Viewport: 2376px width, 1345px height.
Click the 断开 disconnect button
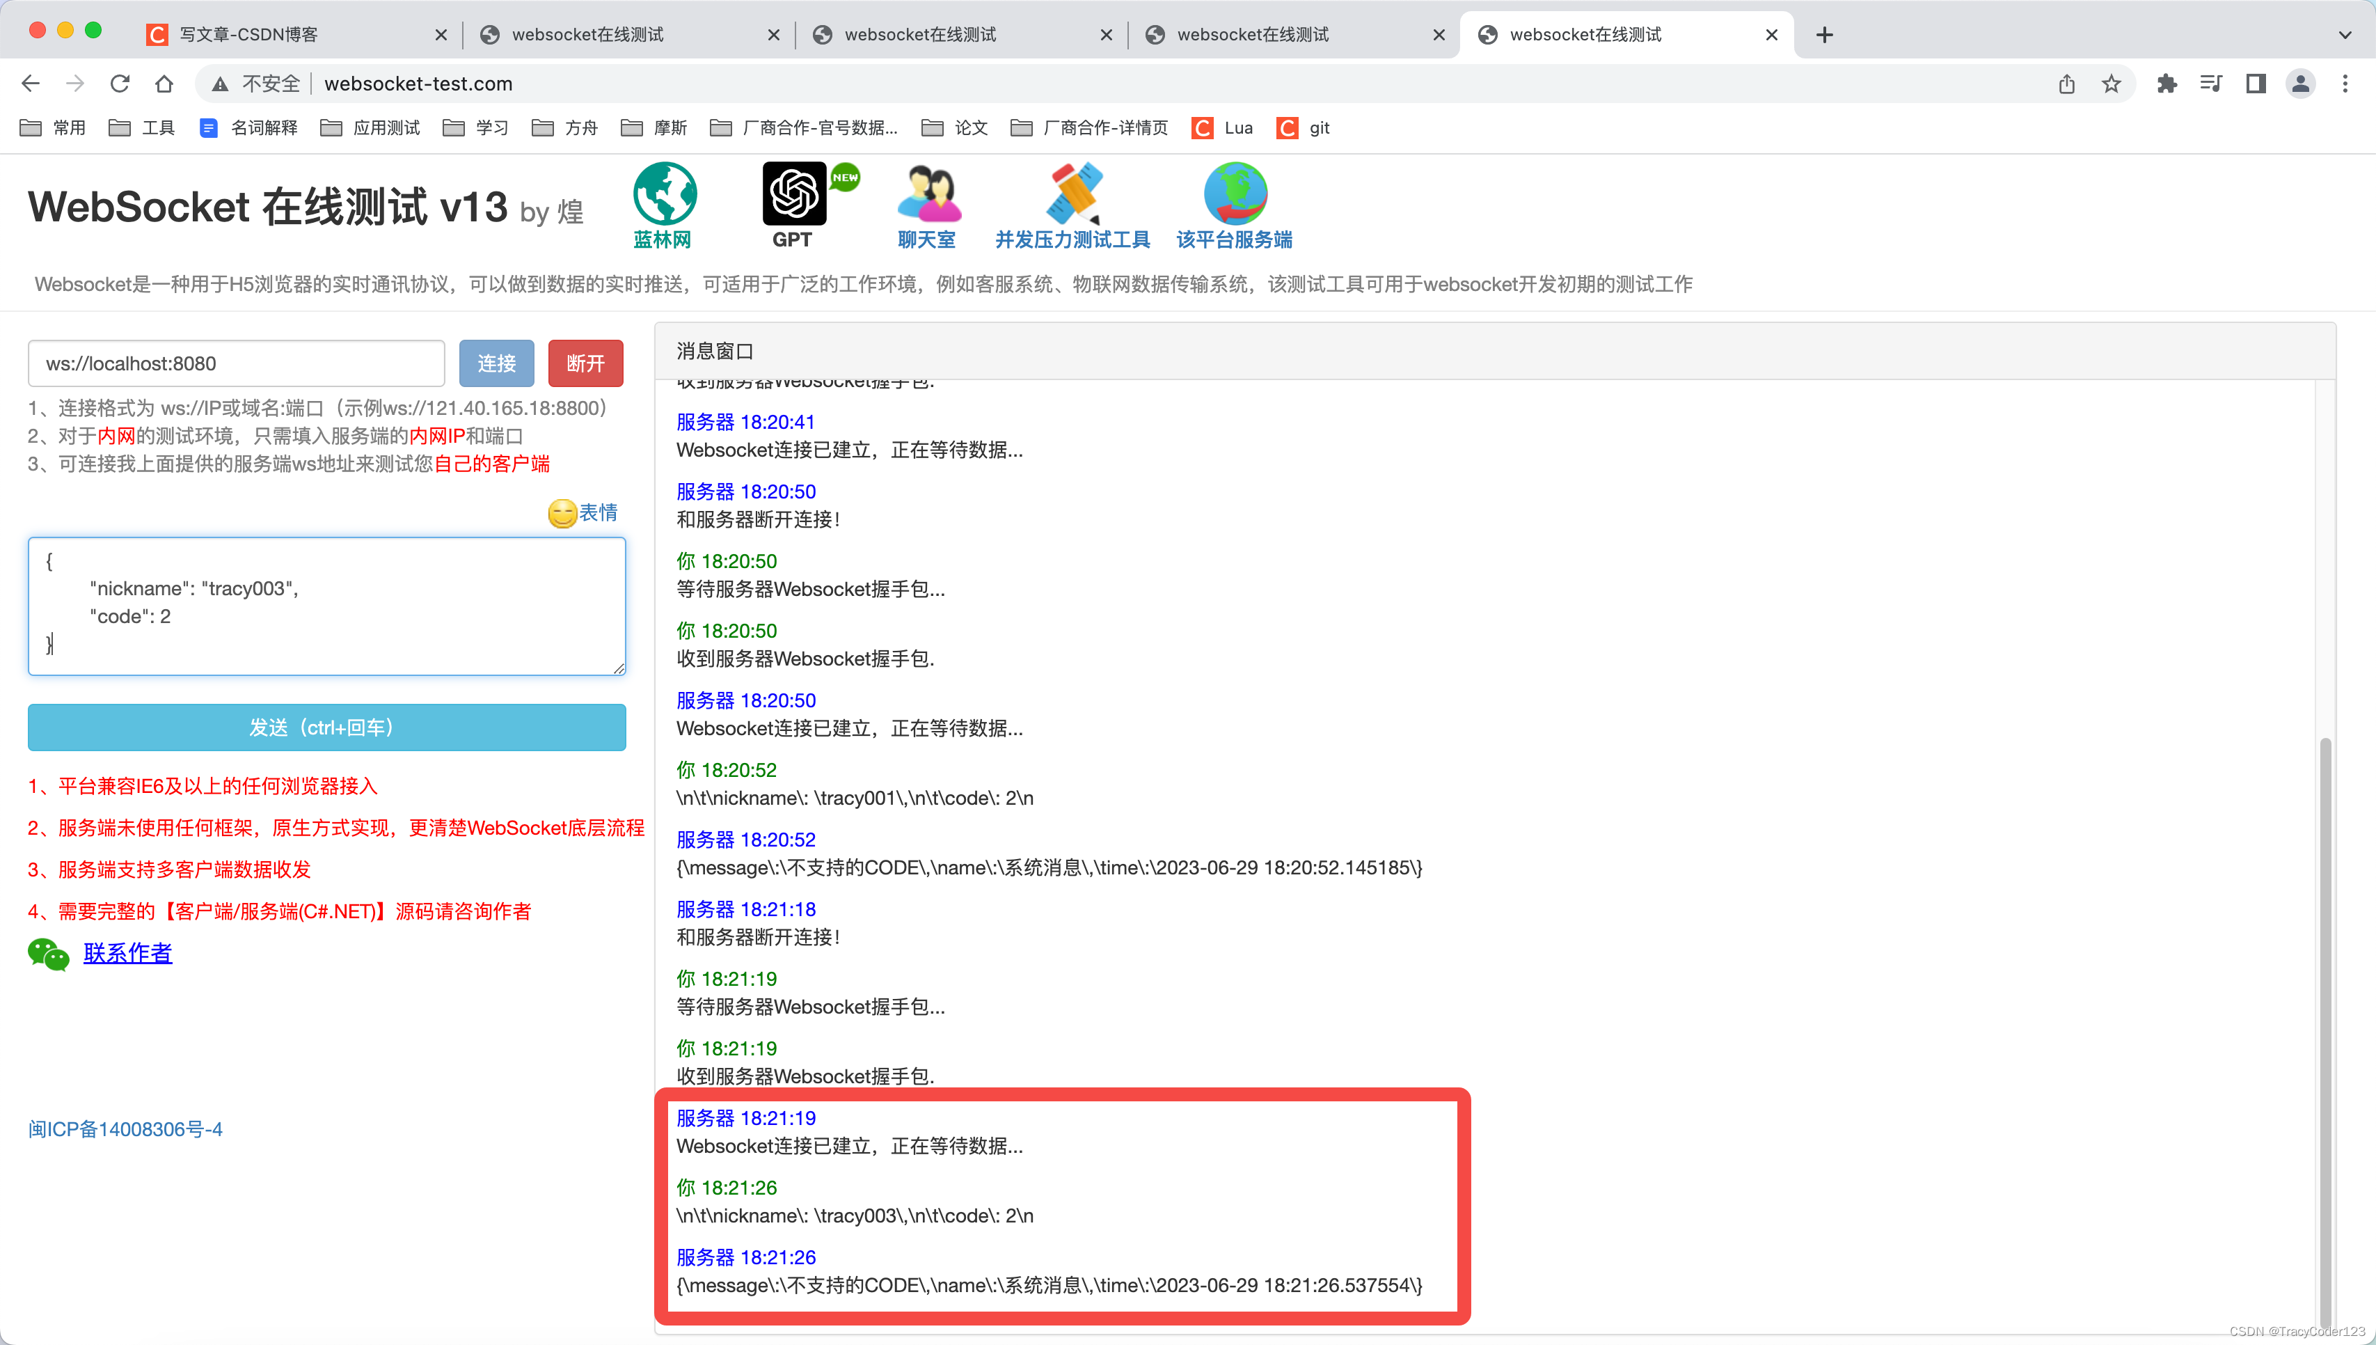585,363
